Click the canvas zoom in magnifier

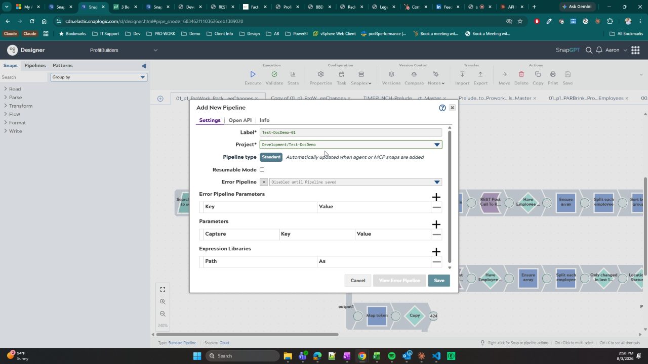(x=163, y=301)
